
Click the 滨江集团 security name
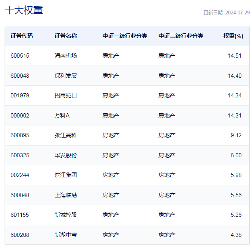pos(66,175)
